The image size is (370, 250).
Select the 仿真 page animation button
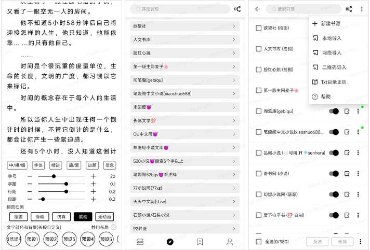pos(61,217)
